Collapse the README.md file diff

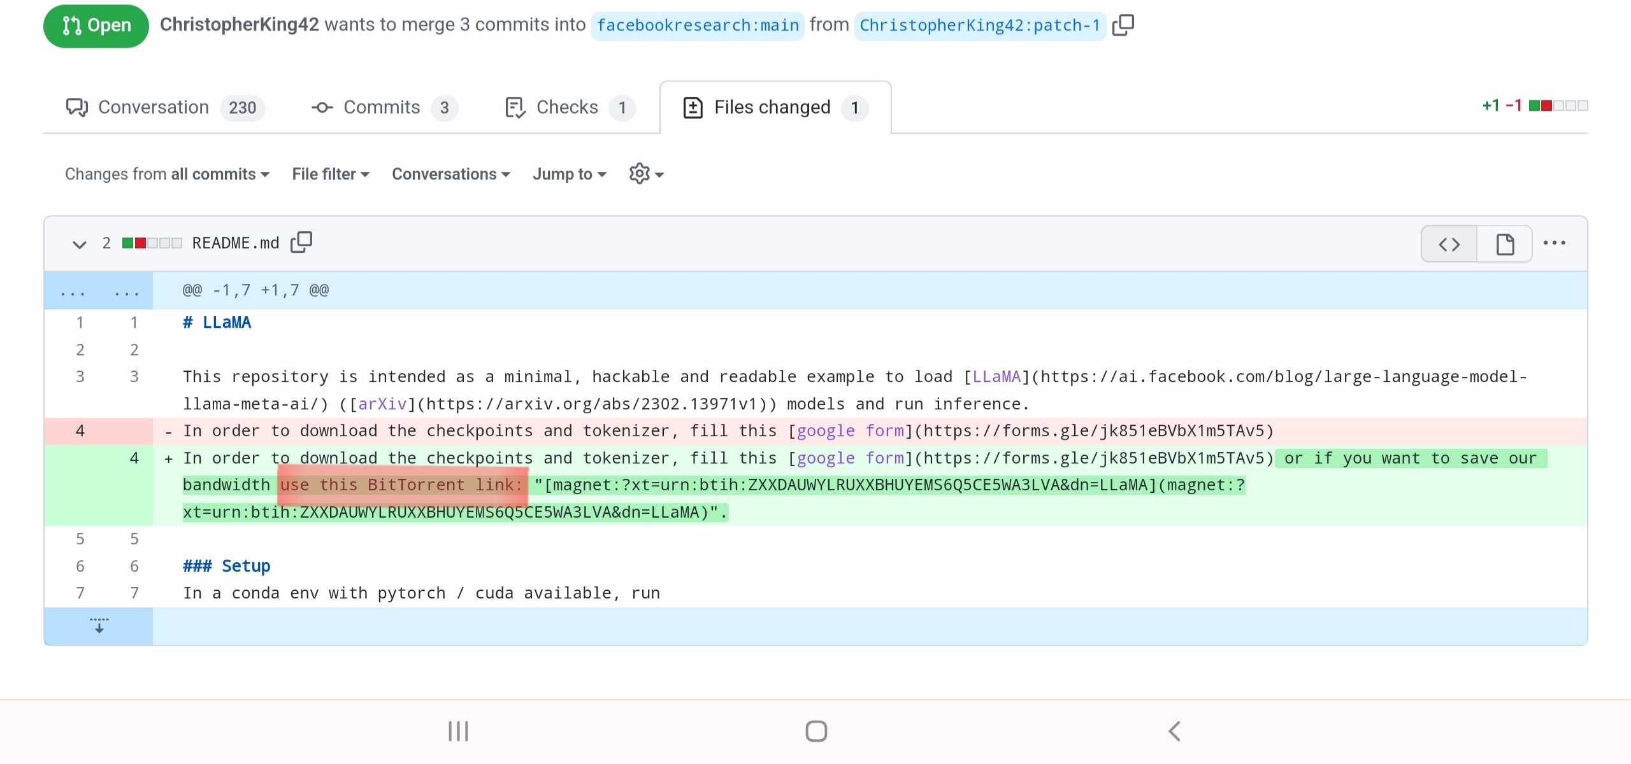(79, 244)
